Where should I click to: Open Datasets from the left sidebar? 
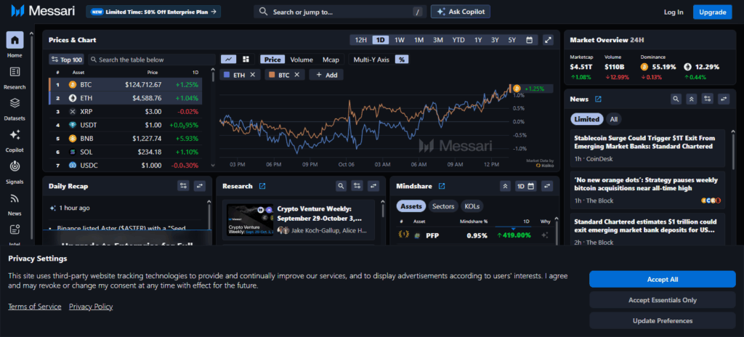pos(15,107)
